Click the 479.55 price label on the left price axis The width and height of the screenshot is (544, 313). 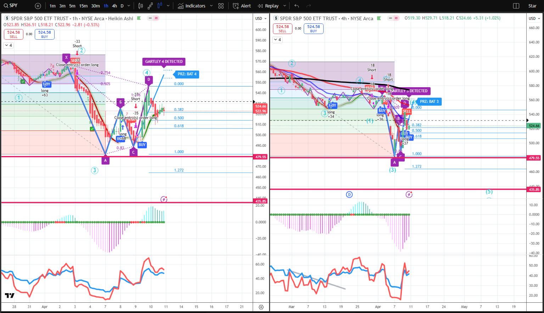coord(261,157)
